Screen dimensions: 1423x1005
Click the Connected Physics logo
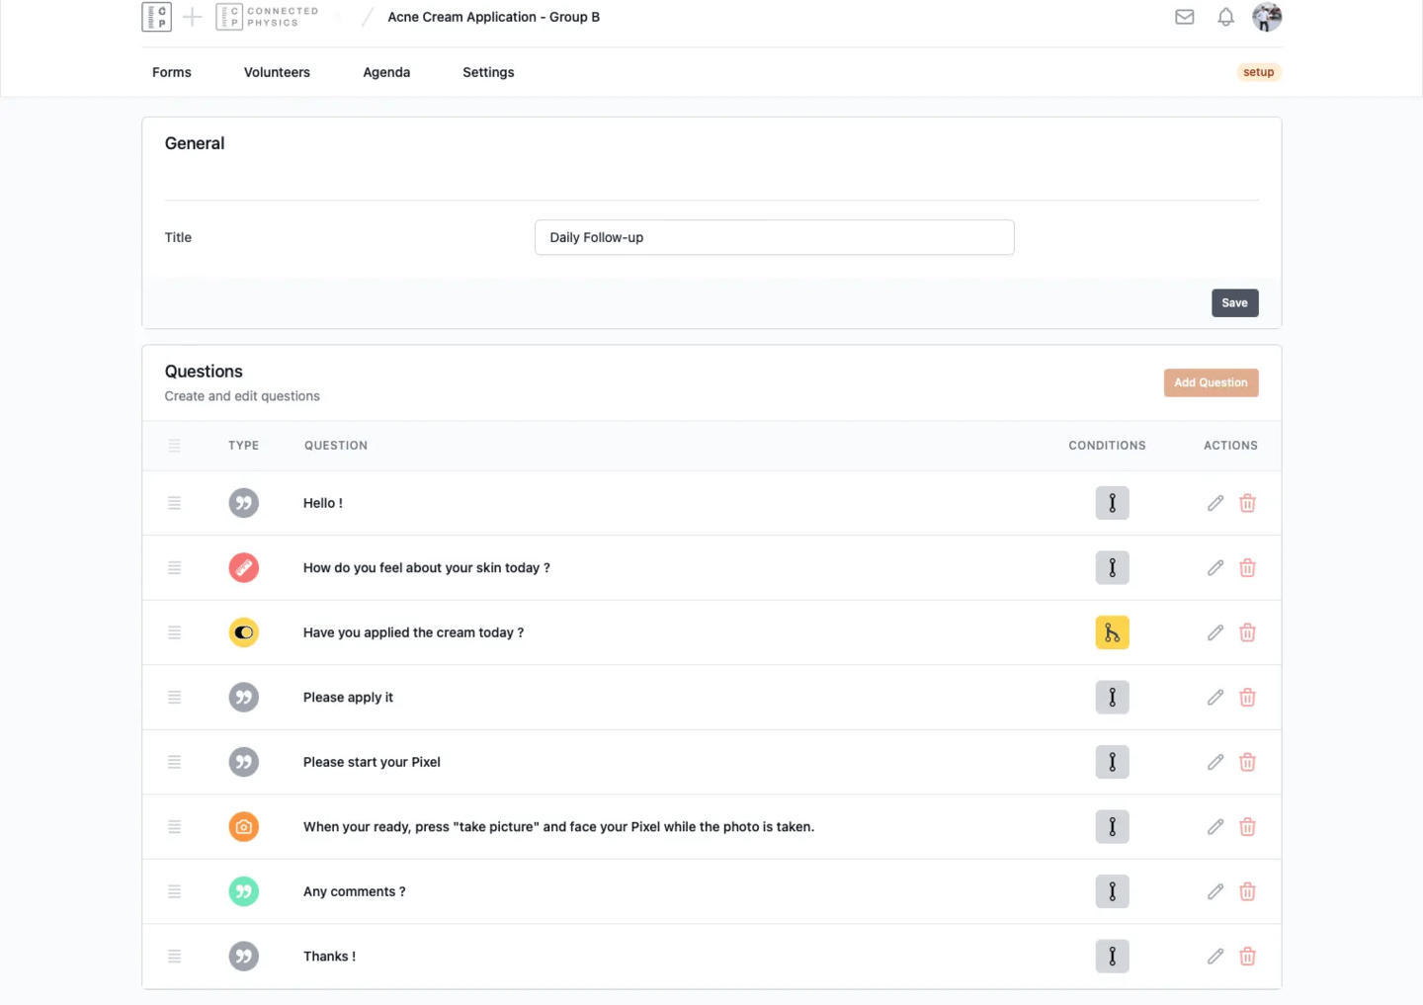268,17
